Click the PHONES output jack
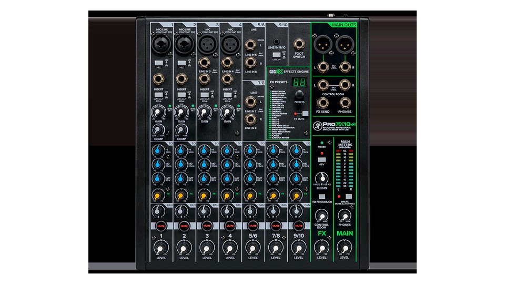Viewport: 505px width, 284px height. (345, 103)
